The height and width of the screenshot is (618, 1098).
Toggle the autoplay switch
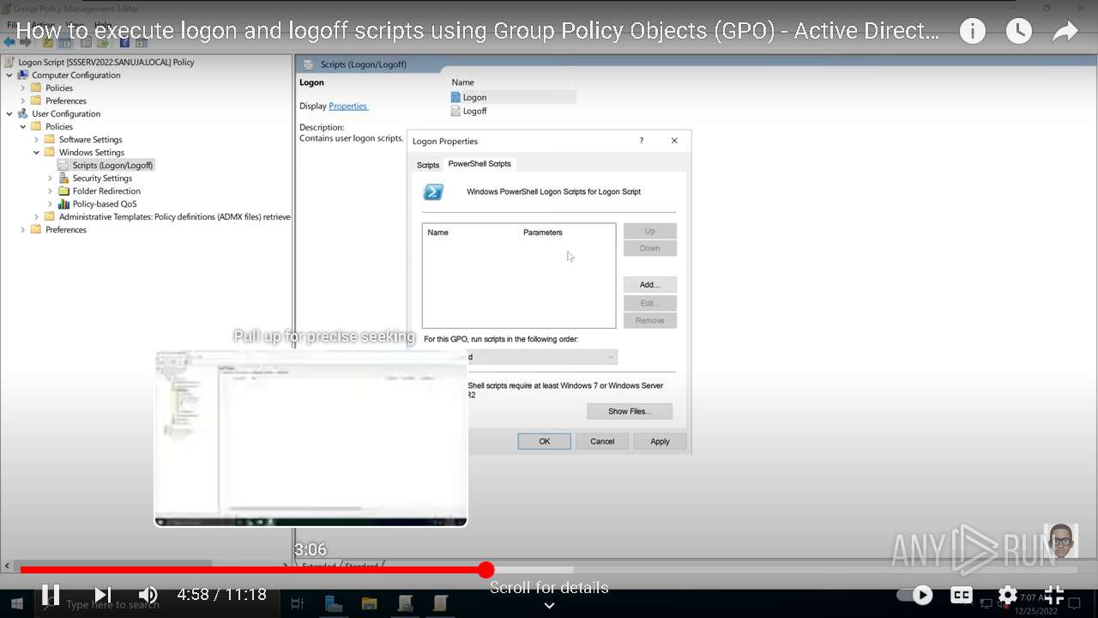pos(914,595)
